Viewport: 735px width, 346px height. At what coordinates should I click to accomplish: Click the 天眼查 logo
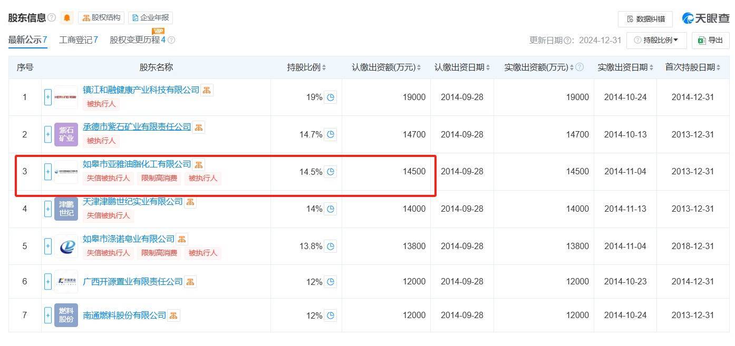705,18
